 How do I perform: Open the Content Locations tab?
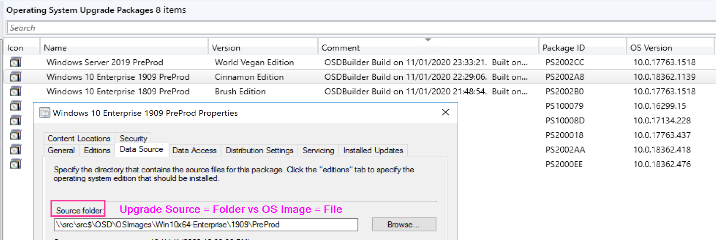(79, 138)
